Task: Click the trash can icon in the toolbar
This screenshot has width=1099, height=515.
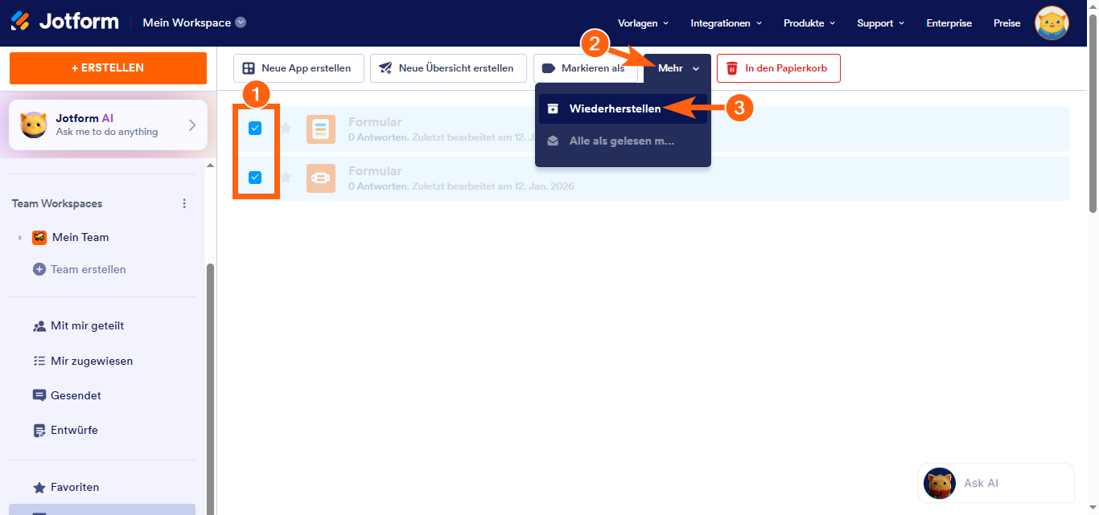Action: pos(733,68)
